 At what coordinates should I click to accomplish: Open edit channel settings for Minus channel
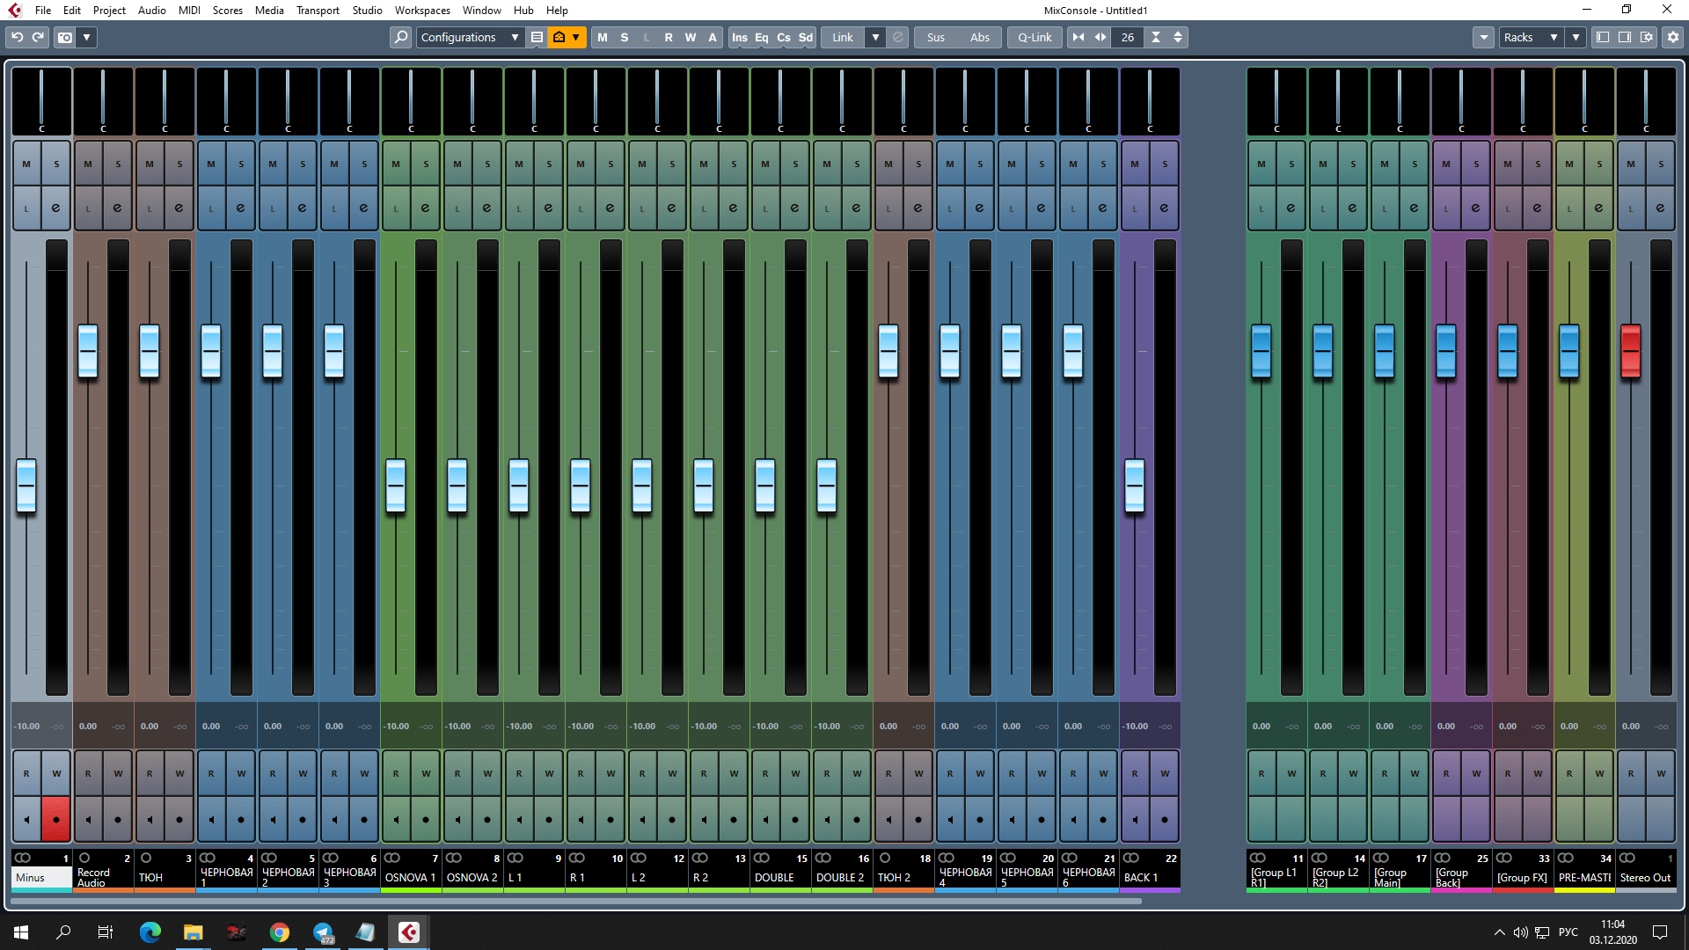56,208
